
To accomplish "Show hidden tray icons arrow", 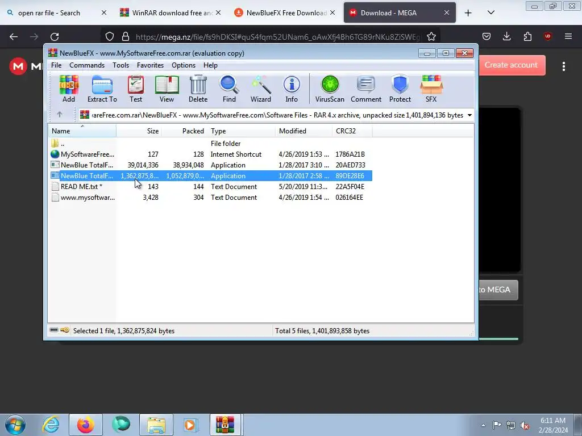I will pyautogui.click(x=483, y=426).
